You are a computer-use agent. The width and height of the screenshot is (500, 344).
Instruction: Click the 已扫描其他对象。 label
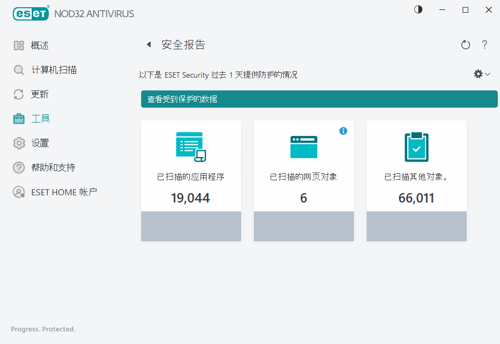(416, 177)
